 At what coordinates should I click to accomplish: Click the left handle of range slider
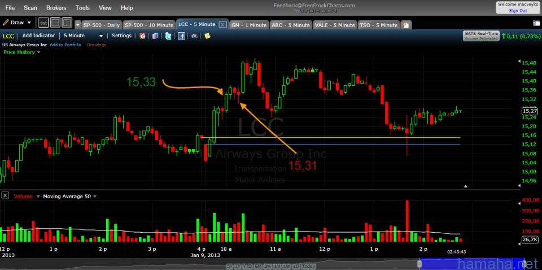coord(419,264)
